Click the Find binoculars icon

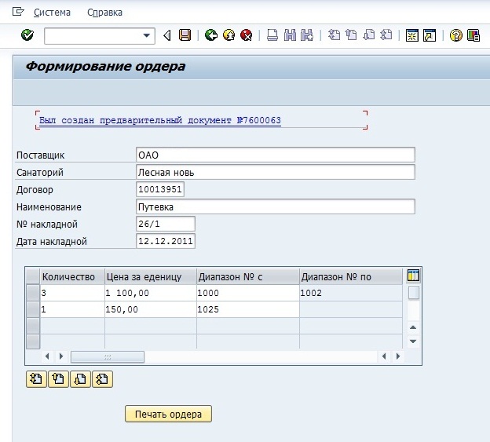tap(290, 35)
